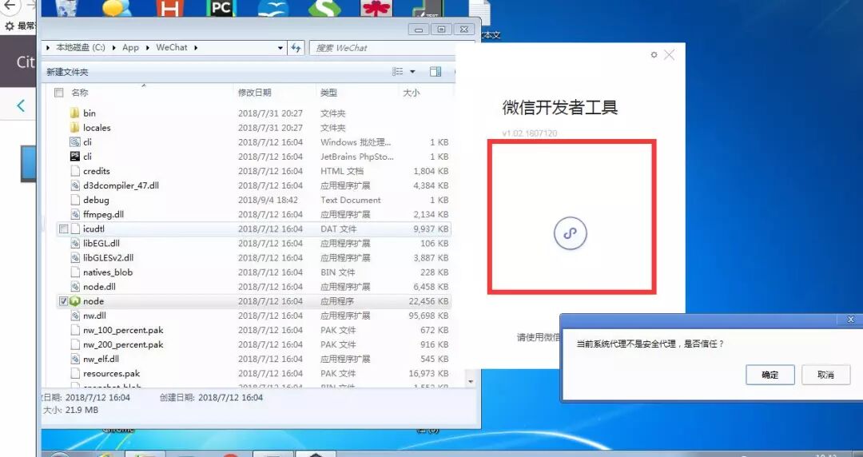Refresh the Explorer address bar
The image size is (863, 457).
tap(296, 48)
